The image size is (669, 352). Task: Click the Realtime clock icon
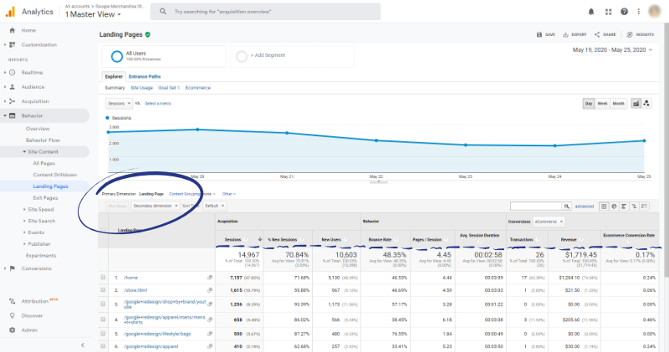click(12, 73)
